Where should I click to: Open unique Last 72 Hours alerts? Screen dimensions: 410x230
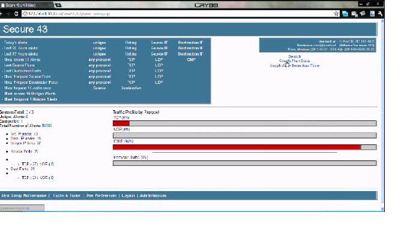pyautogui.click(x=100, y=54)
